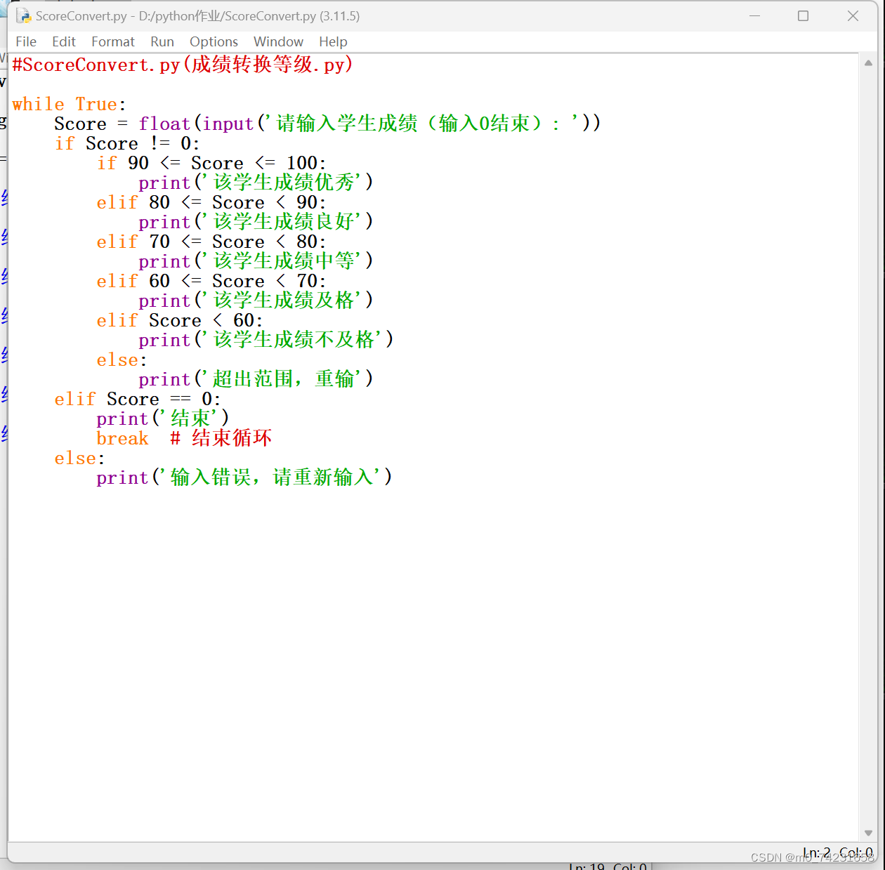Click the scrollbar up arrow

click(x=869, y=62)
